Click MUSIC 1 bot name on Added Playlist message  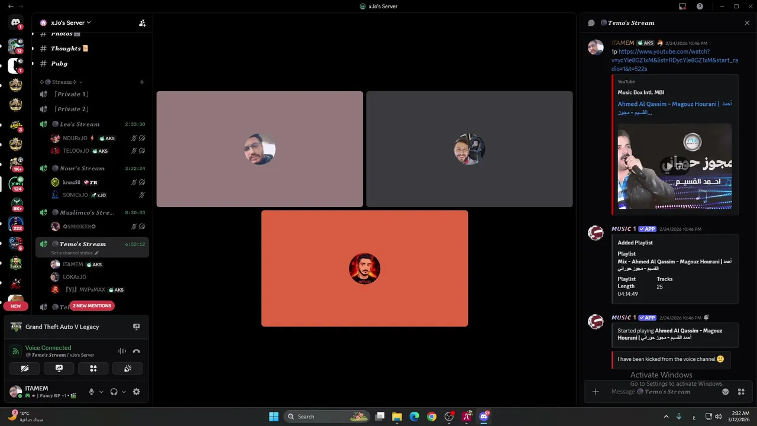624,229
